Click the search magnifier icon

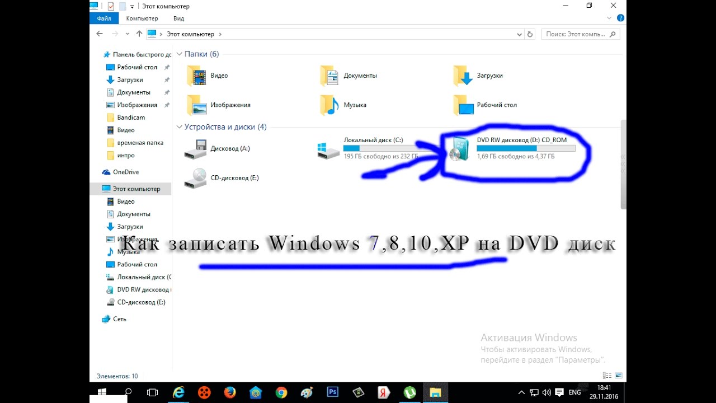[x=613, y=34]
